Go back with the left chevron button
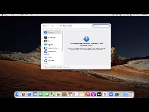The height and width of the screenshot is (112, 149). (52, 26)
